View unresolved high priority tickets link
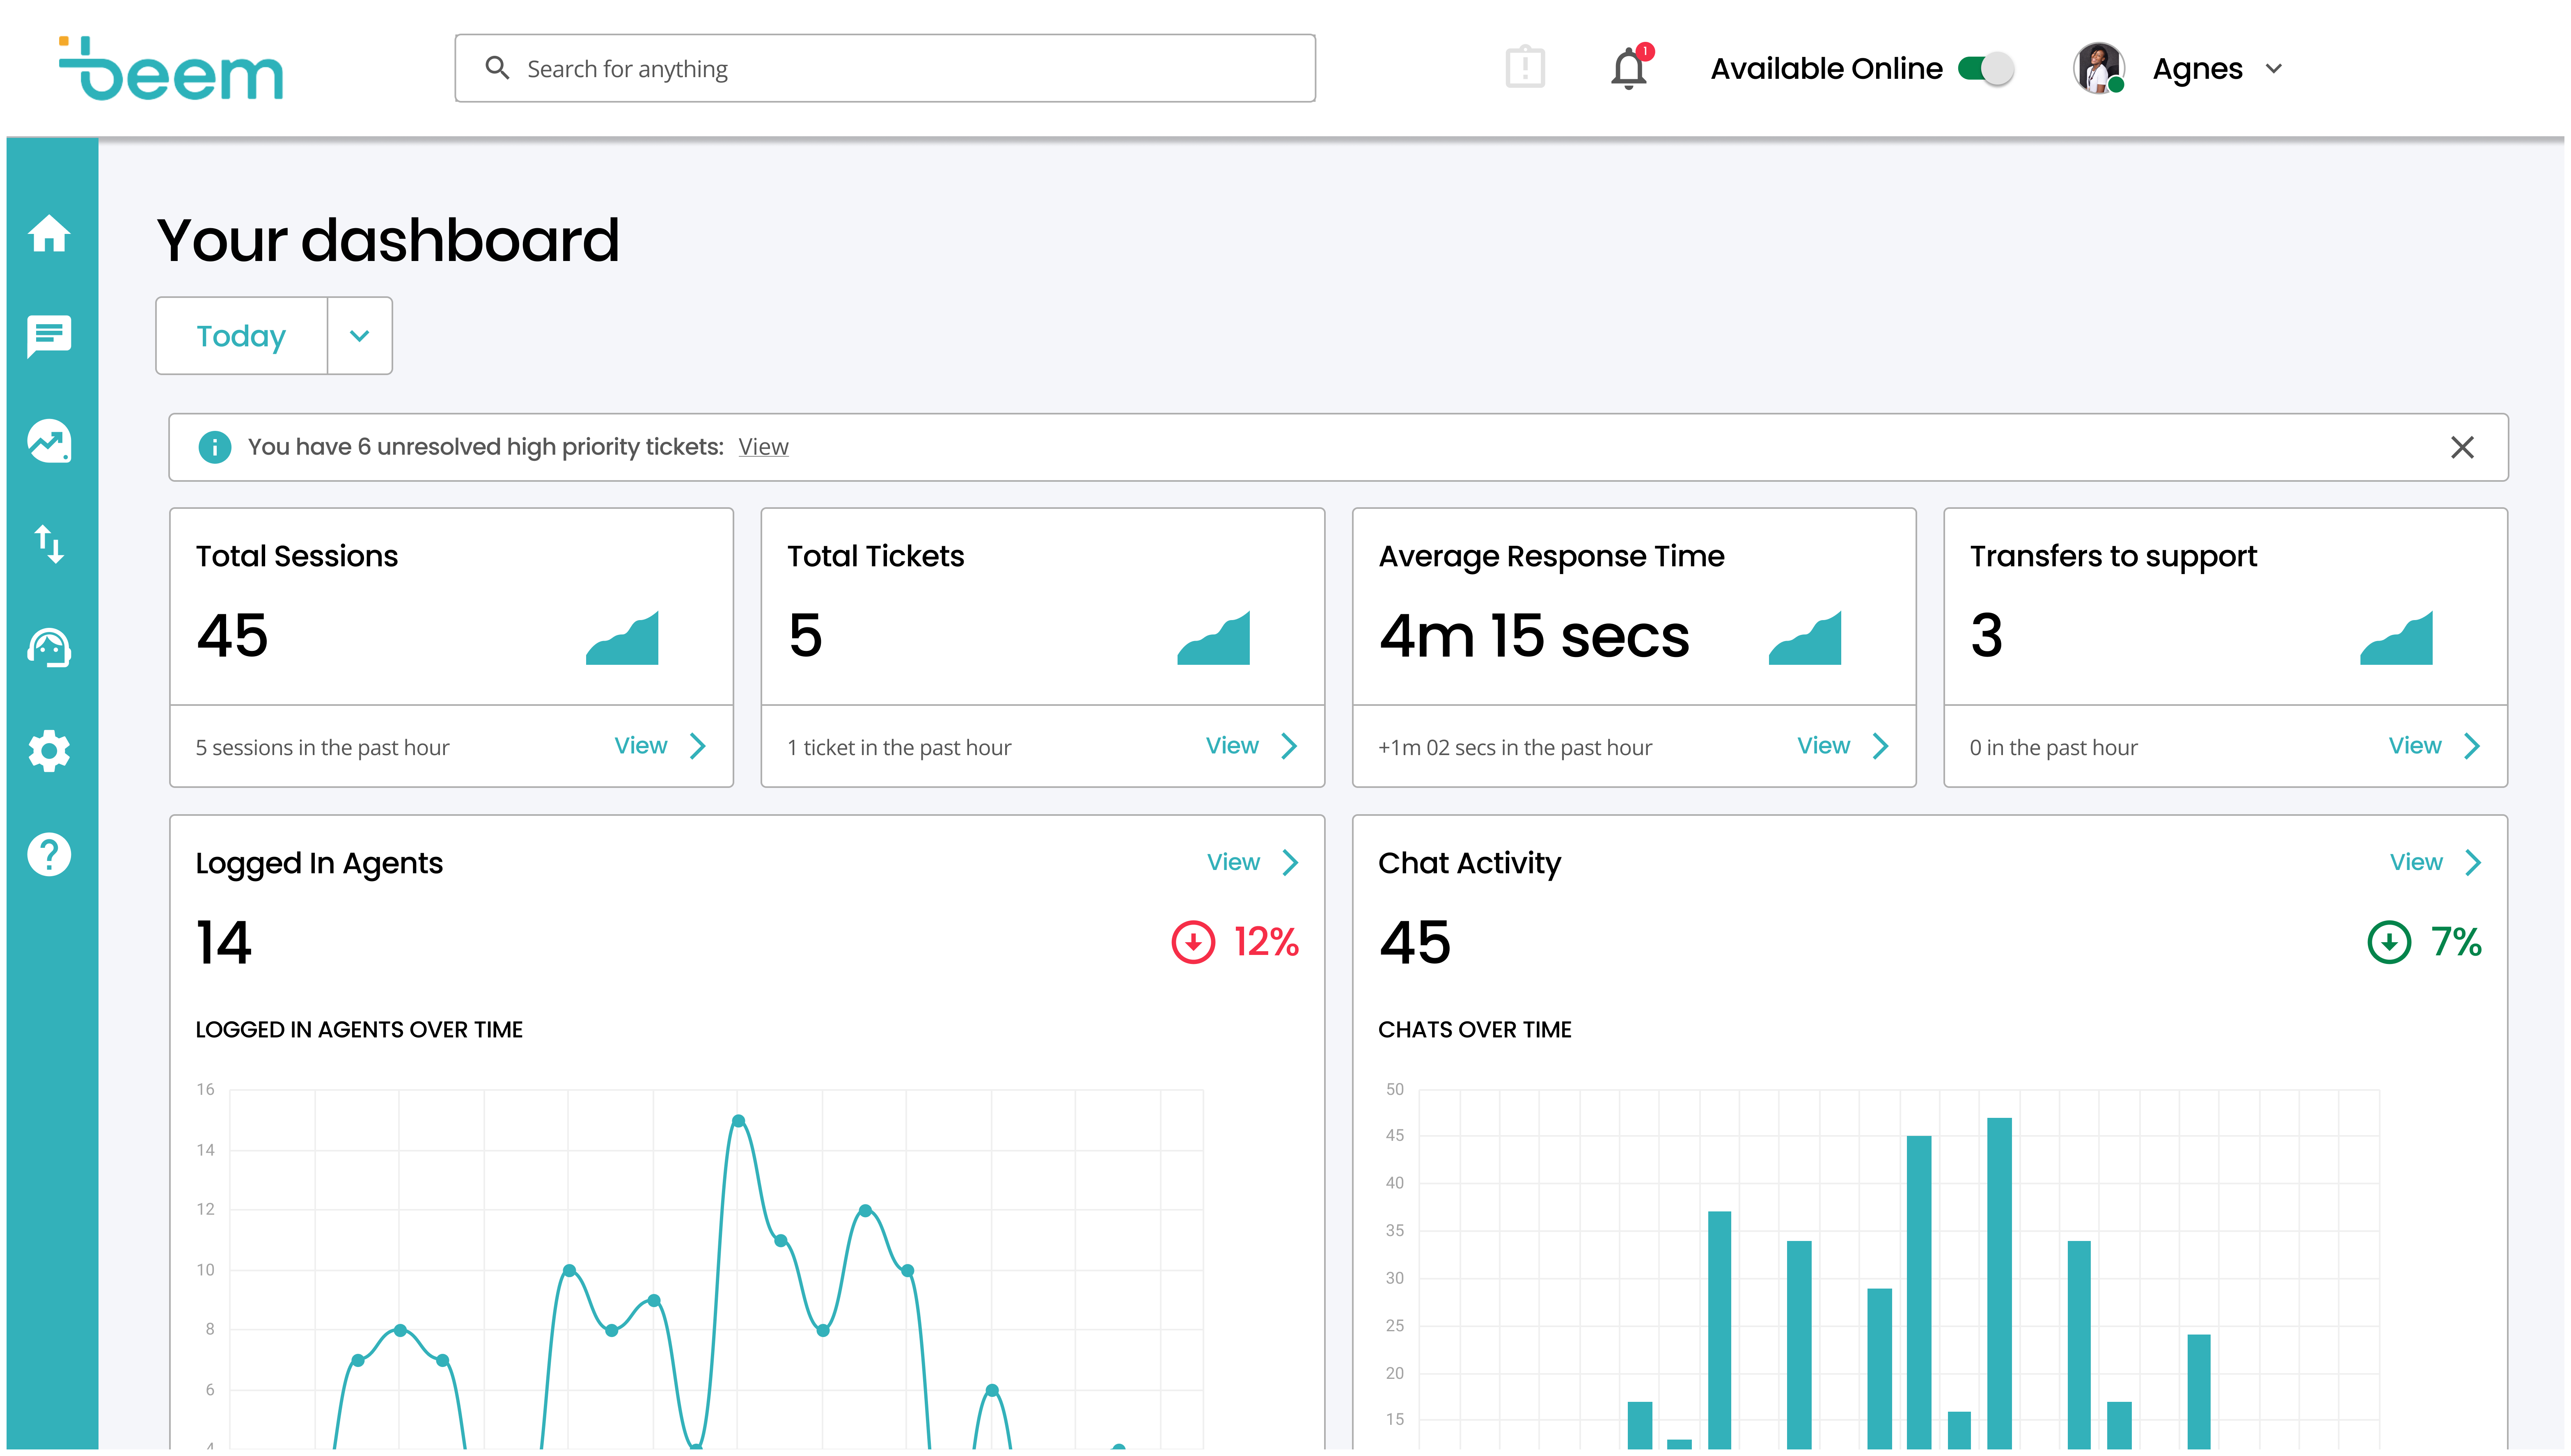2571x1456 pixels. click(763, 447)
